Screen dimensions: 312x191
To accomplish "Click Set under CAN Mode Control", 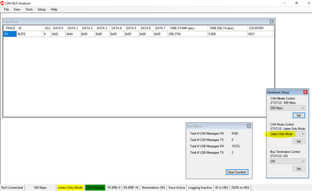I will coord(299,141).
